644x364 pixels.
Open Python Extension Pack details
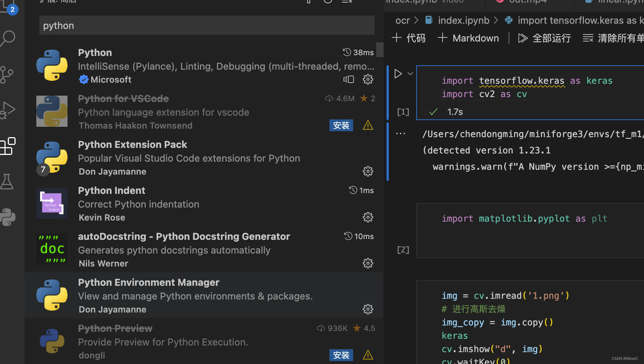click(204, 158)
